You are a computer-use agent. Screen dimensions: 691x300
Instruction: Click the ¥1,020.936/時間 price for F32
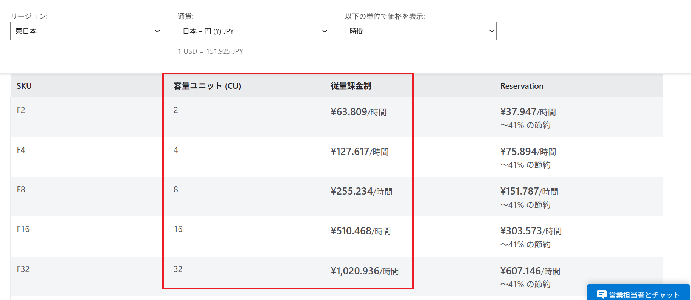click(x=365, y=271)
